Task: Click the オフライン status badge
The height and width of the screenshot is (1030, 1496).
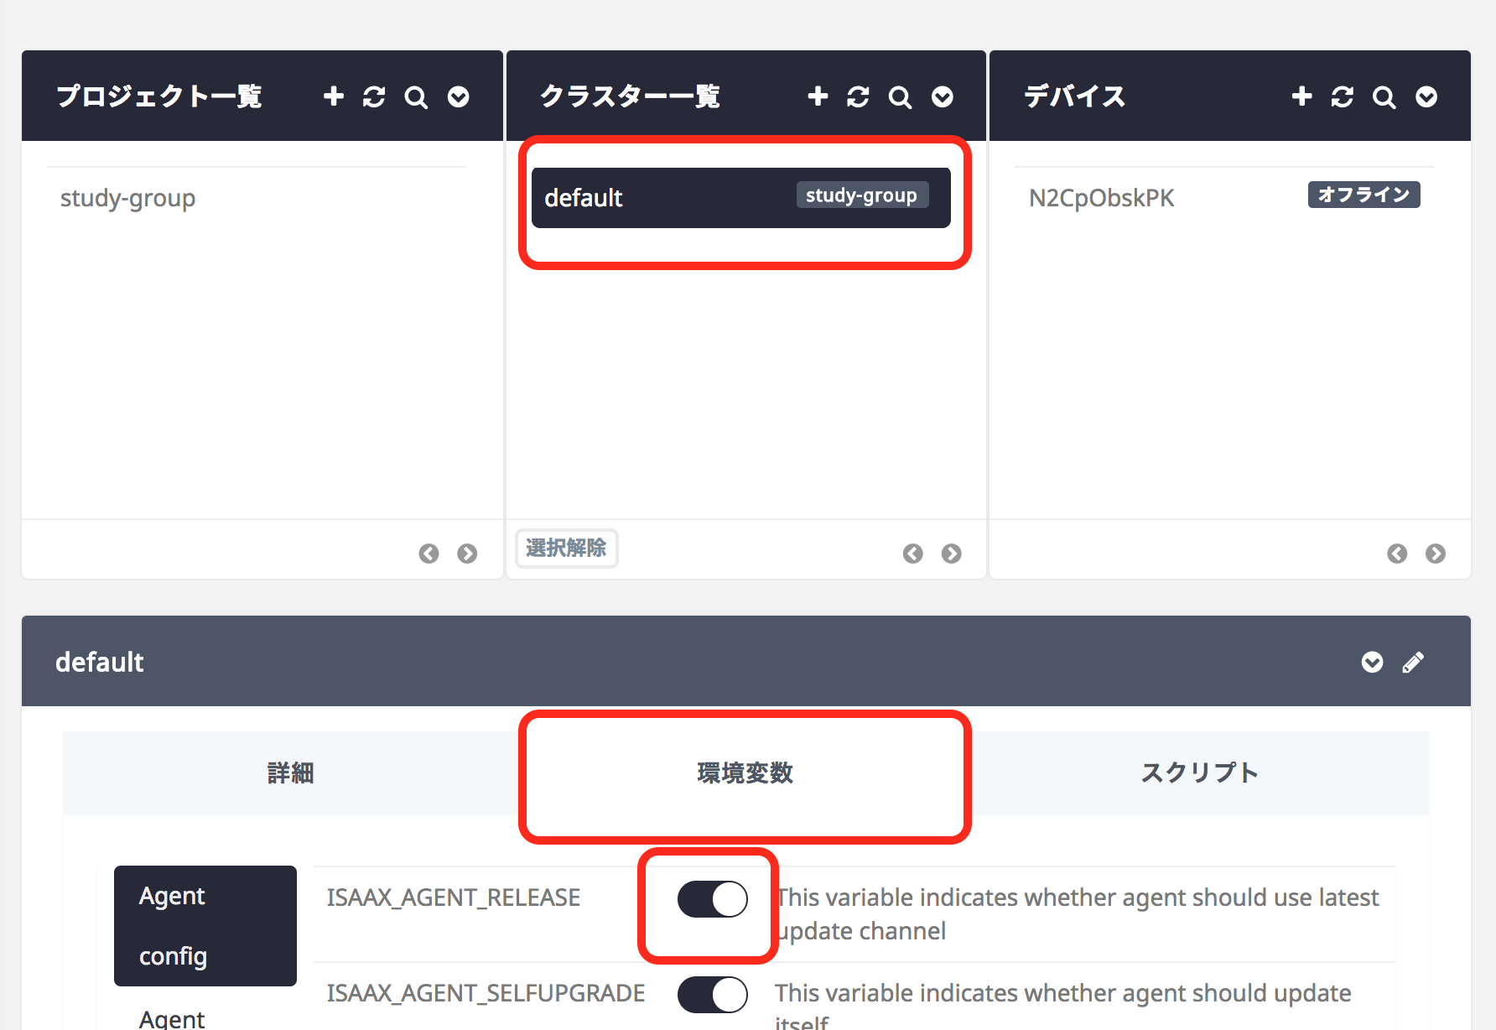Action: click(1364, 195)
